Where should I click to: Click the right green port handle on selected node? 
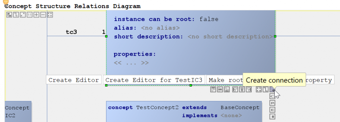pyautogui.click(x=275, y=36)
